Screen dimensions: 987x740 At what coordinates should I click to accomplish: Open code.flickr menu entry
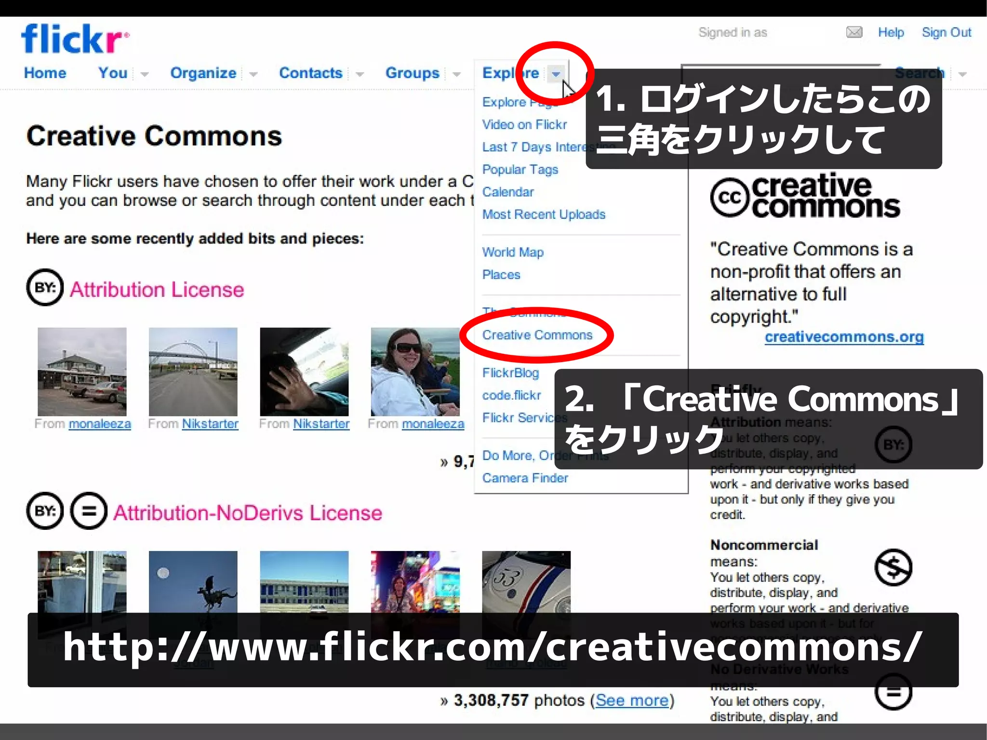tap(511, 395)
